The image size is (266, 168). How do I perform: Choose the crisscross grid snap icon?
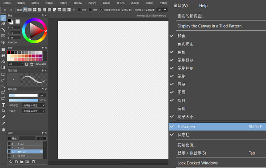[x=35, y=10]
